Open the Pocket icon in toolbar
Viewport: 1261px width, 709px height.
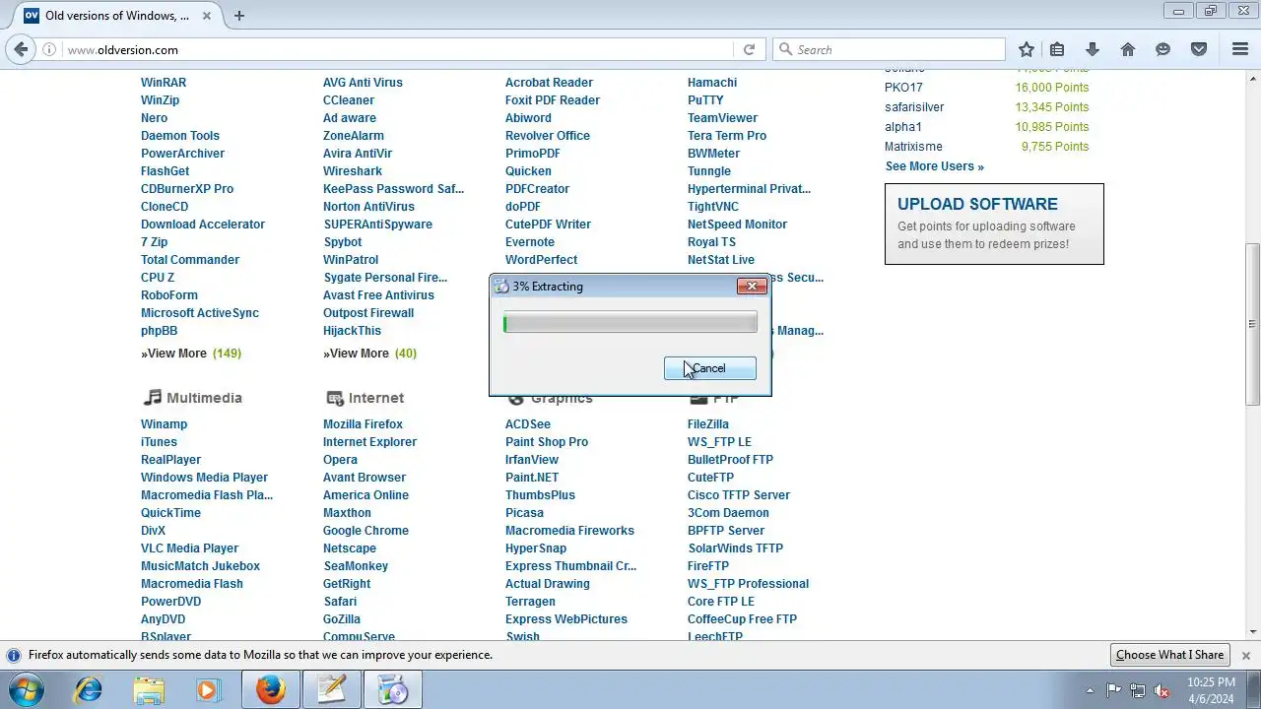point(1199,49)
